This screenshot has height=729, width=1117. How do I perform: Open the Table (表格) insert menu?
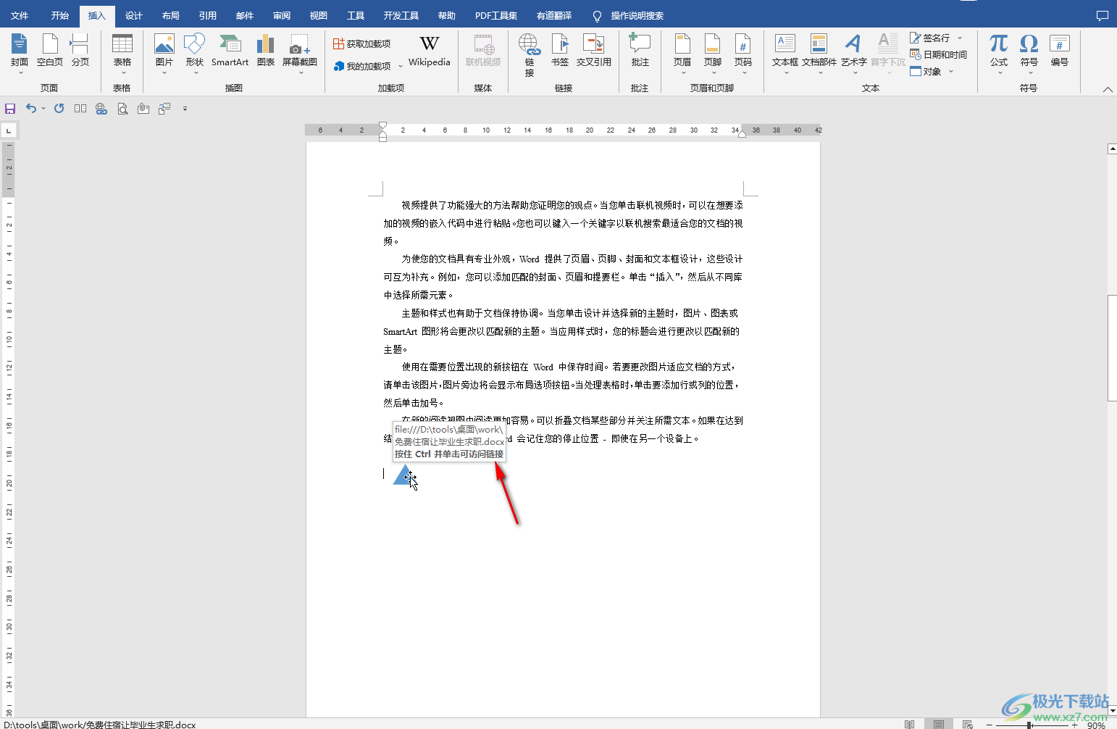pyautogui.click(x=122, y=52)
